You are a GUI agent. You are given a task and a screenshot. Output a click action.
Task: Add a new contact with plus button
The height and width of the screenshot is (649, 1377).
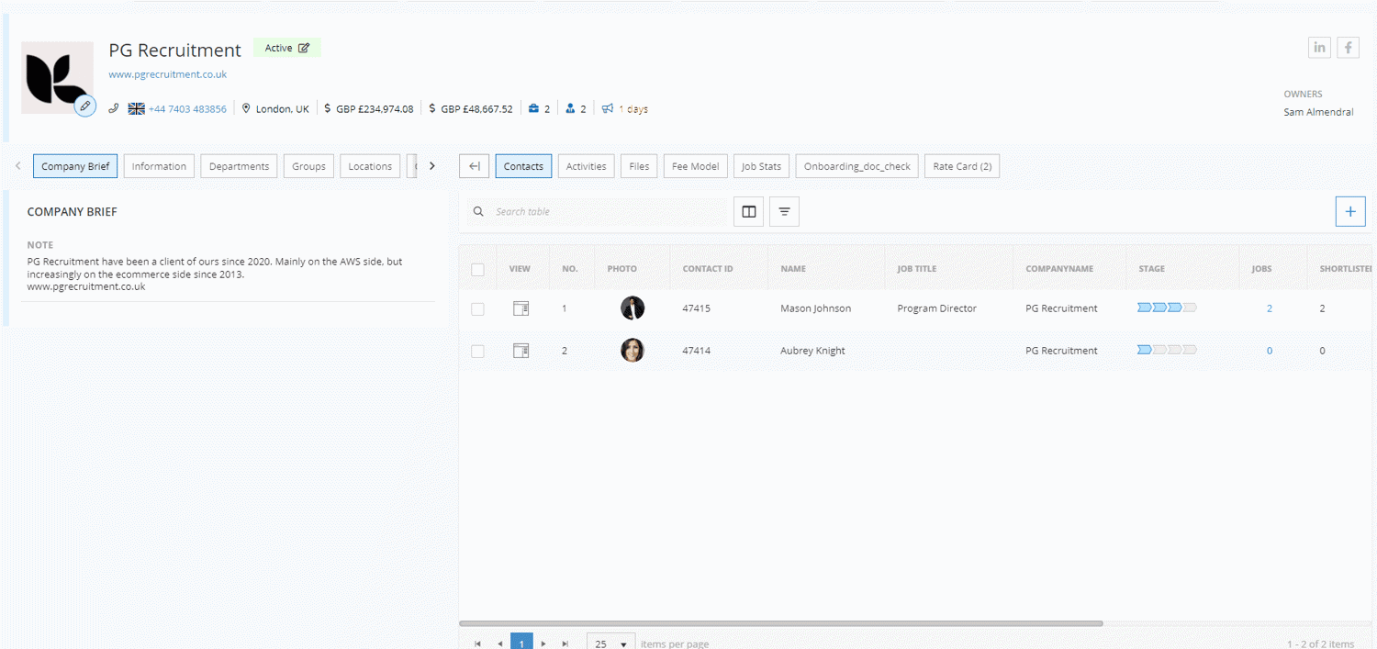coord(1349,211)
